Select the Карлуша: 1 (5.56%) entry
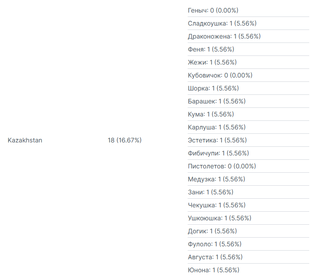Screen dimensions: 312x277 pos(217,127)
